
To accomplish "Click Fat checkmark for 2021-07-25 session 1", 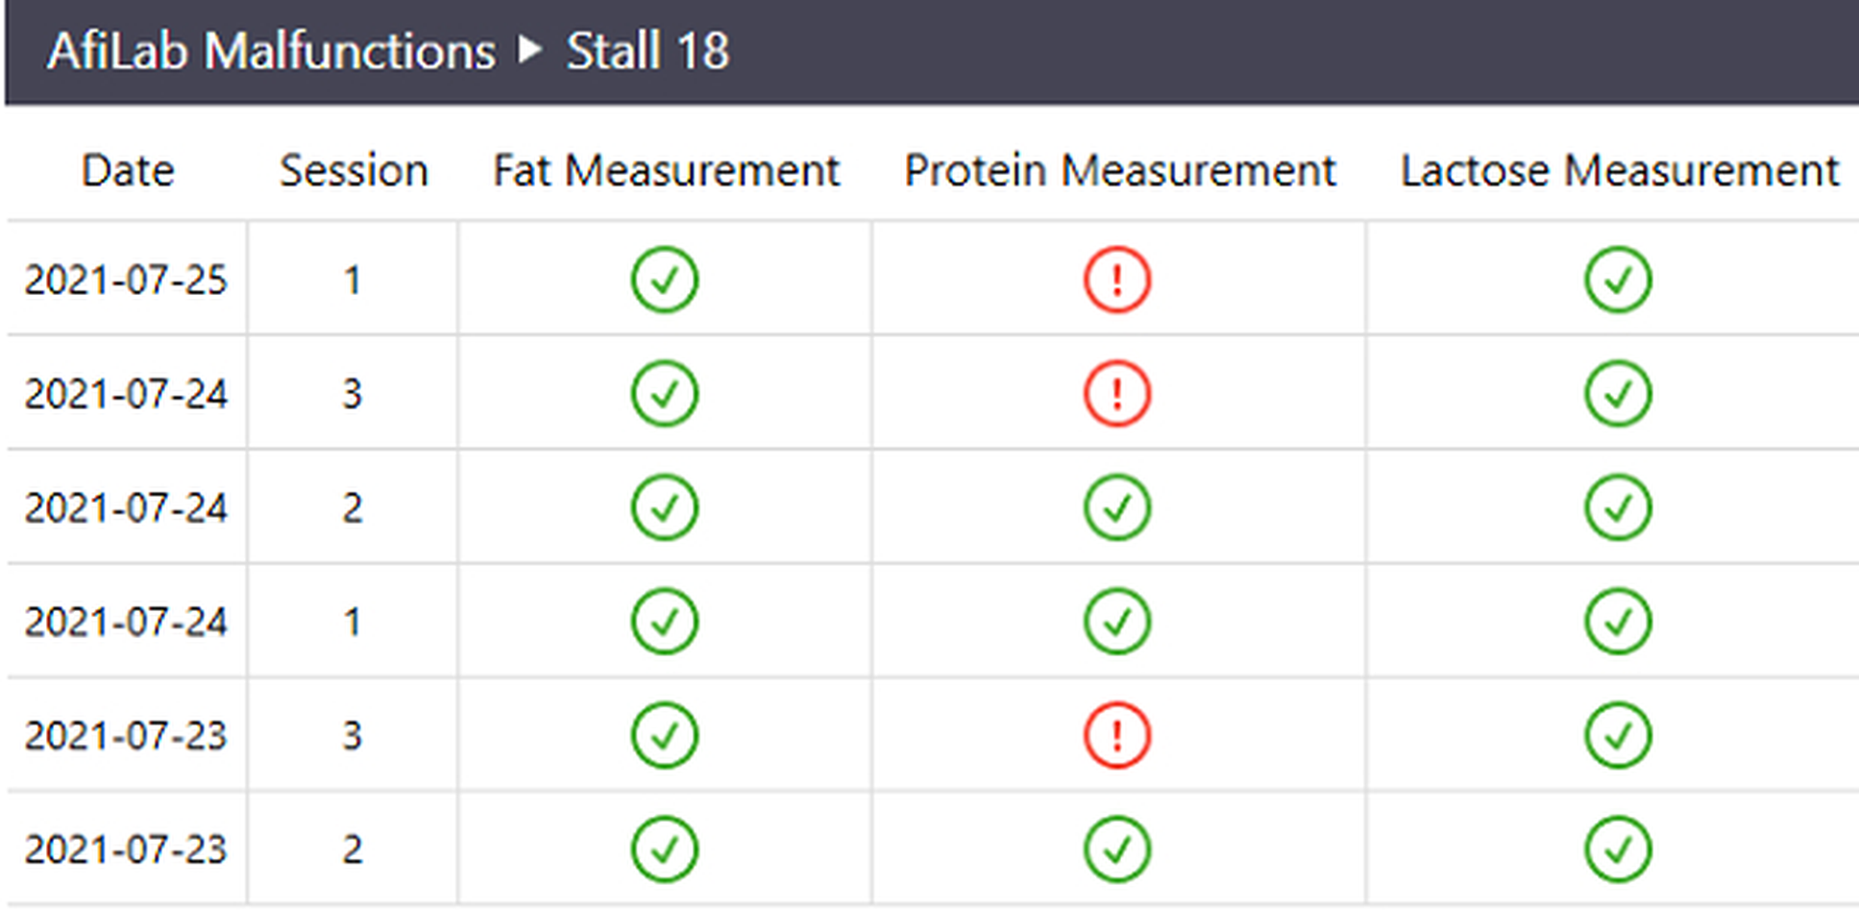I will point(664,280).
